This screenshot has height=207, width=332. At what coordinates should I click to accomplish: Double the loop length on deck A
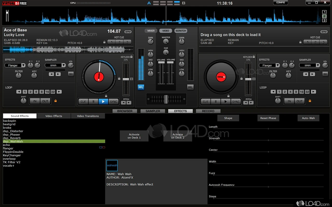point(59,92)
